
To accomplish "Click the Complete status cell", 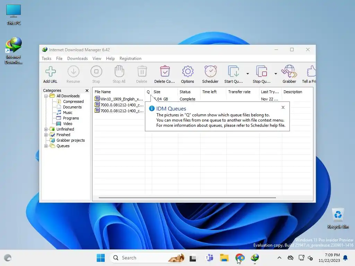I will [x=188, y=99].
